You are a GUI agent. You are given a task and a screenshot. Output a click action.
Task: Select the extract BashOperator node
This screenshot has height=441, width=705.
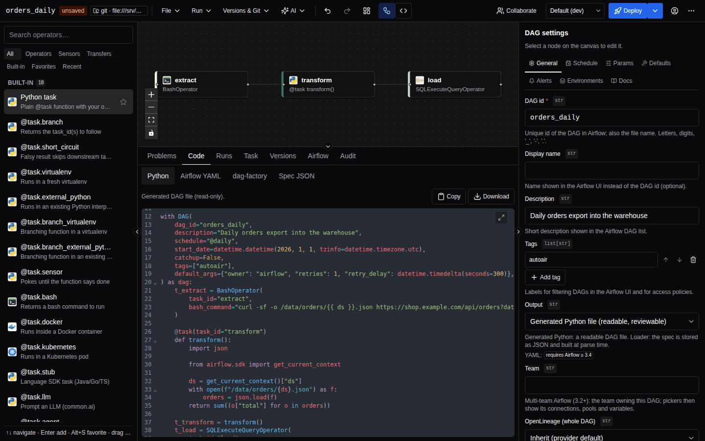[202, 84]
